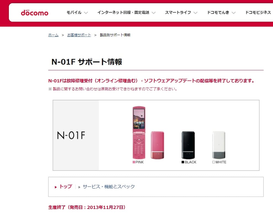Click 製品別サポート情報 breadcrumb text

[x=115, y=35]
